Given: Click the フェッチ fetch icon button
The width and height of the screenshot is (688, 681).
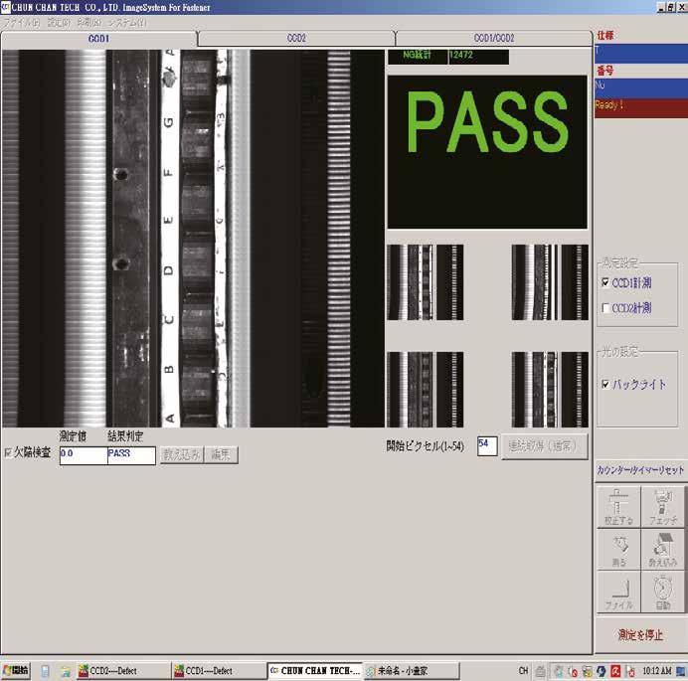Looking at the screenshot, I should click(663, 506).
